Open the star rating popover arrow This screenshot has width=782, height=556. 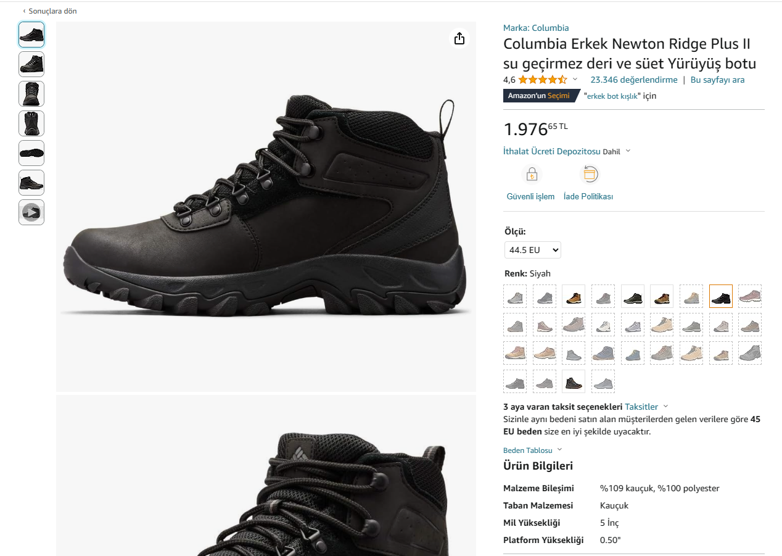pyautogui.click(x=575, y=80)
